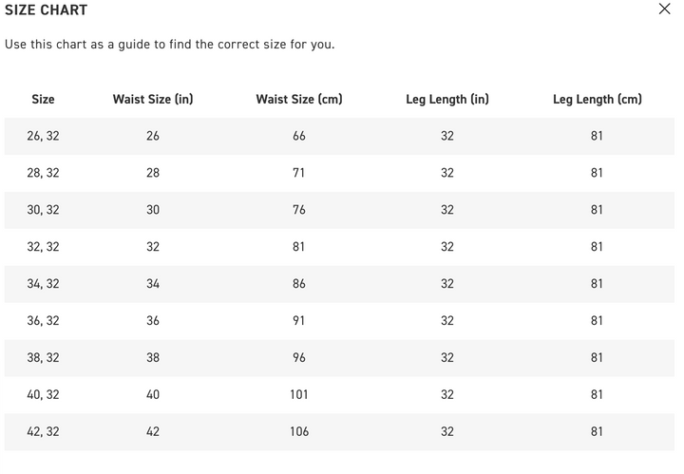
Task: Click the 101 cm waist value
Action: [299, 395]
